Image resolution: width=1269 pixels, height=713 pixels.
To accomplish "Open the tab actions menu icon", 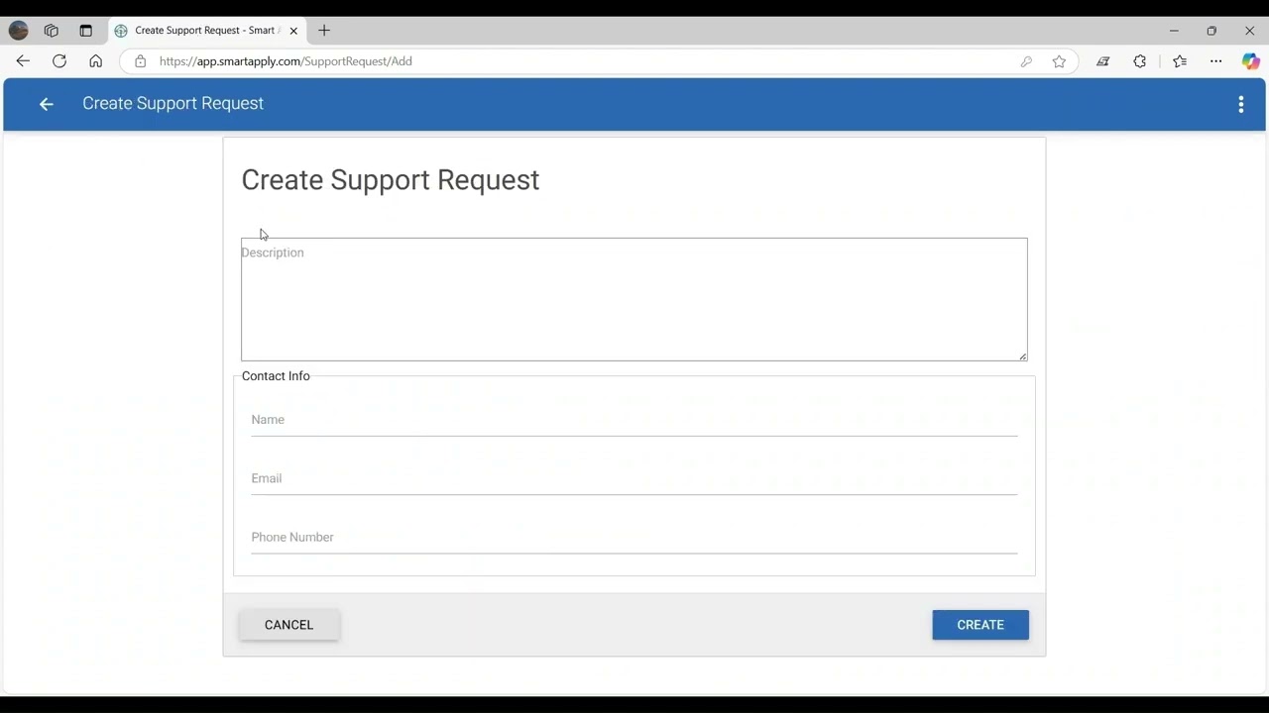I will (85, 31).
